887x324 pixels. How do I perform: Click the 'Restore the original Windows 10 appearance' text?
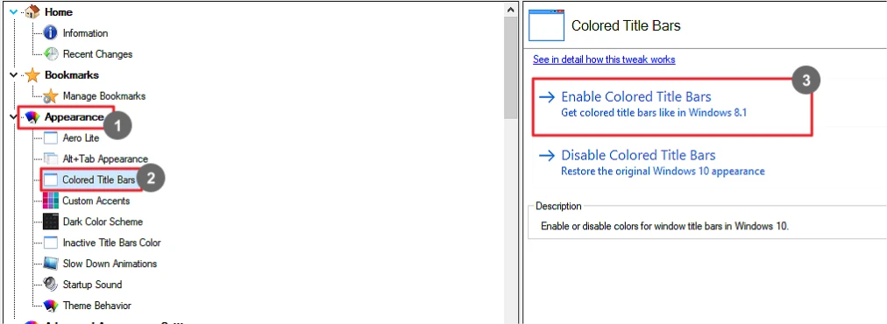coord(663,171)
